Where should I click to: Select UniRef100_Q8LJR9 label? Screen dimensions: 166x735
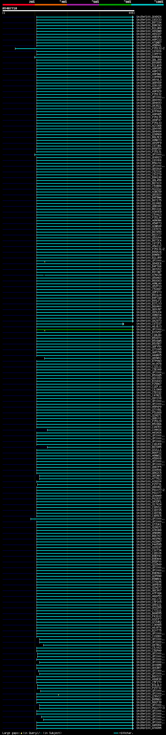tap(149, 60)
